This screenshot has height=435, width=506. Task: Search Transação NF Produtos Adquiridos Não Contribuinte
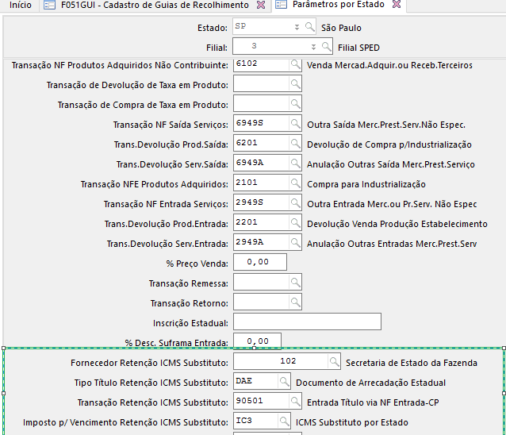tap(295, 64)
